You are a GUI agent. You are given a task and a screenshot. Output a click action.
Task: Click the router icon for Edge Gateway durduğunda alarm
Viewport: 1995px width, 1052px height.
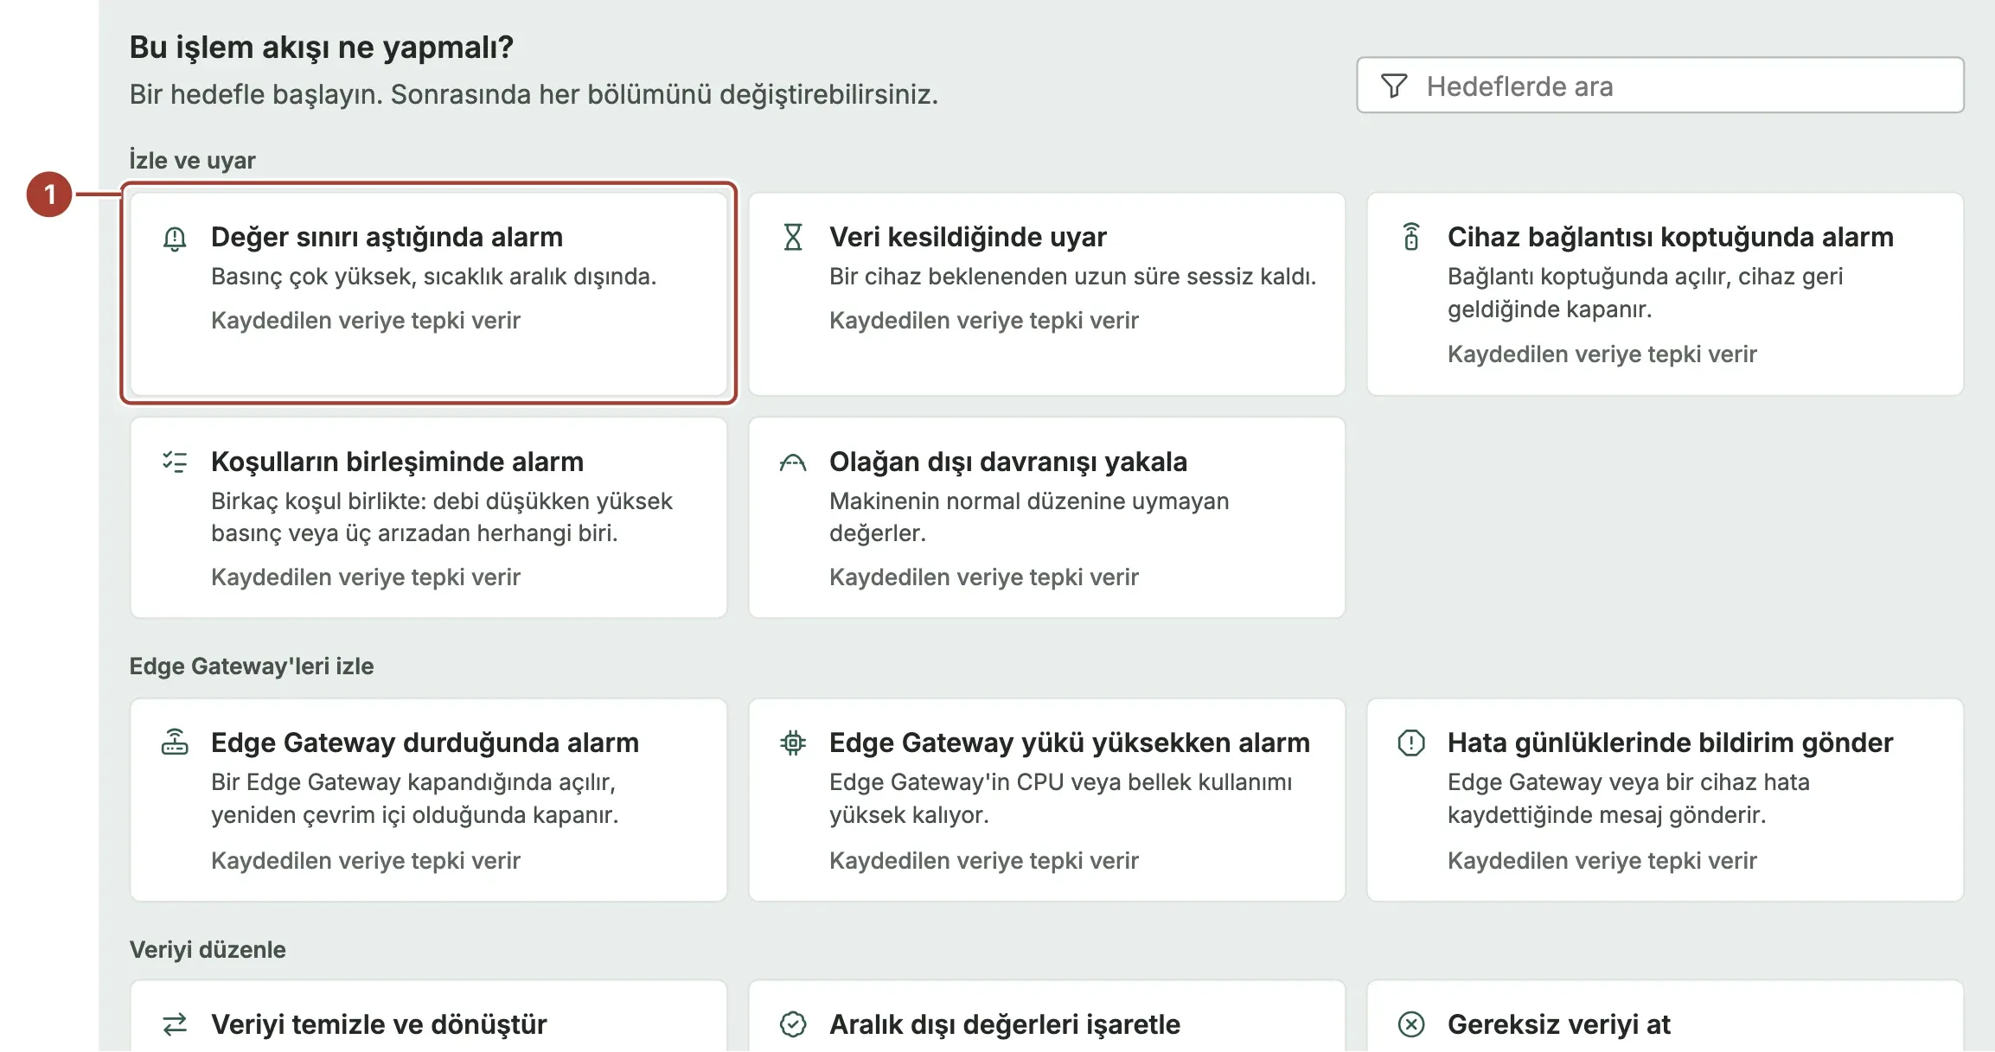[175, 743]
